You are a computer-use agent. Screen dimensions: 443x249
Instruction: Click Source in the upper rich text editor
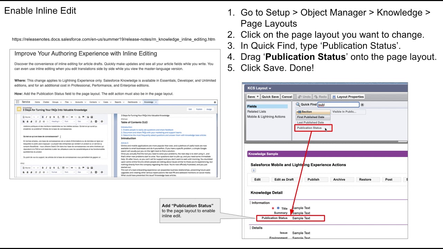pyautogui.click(x=26, y=117)
